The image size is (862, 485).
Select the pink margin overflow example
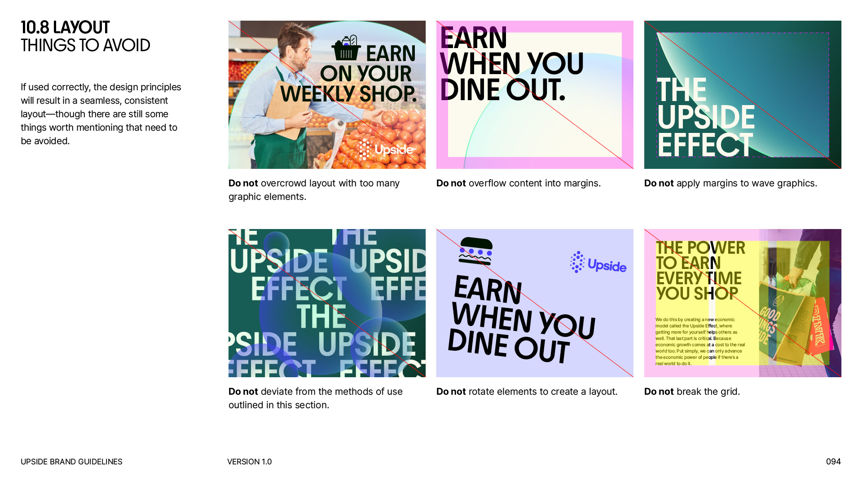535,95
